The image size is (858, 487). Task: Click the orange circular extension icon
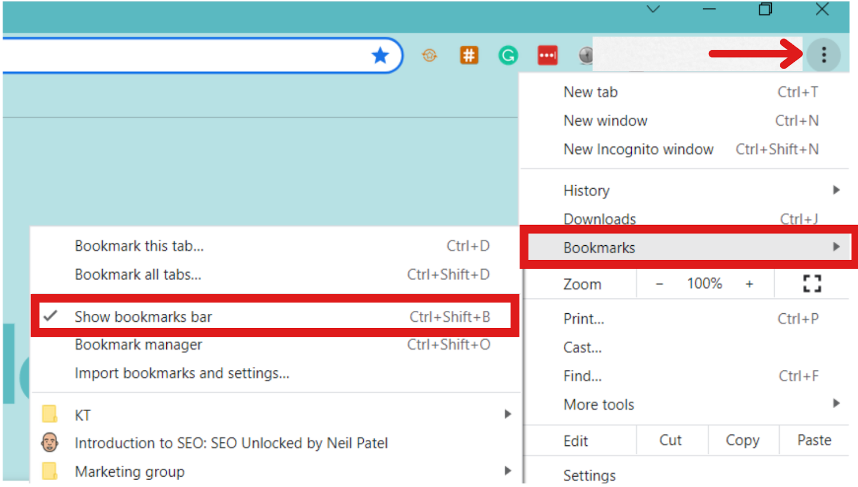click(x=430, y=55)
